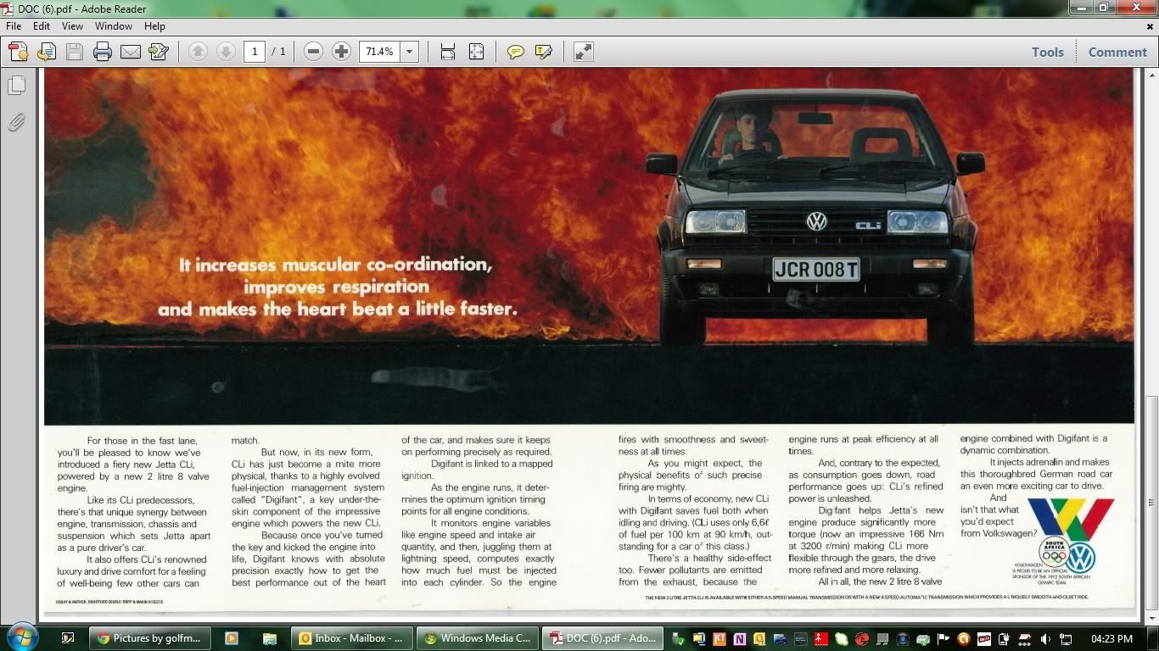Click the email envelope icon
The height and width of the screenshot is (651, 1159).
[131, 52]
